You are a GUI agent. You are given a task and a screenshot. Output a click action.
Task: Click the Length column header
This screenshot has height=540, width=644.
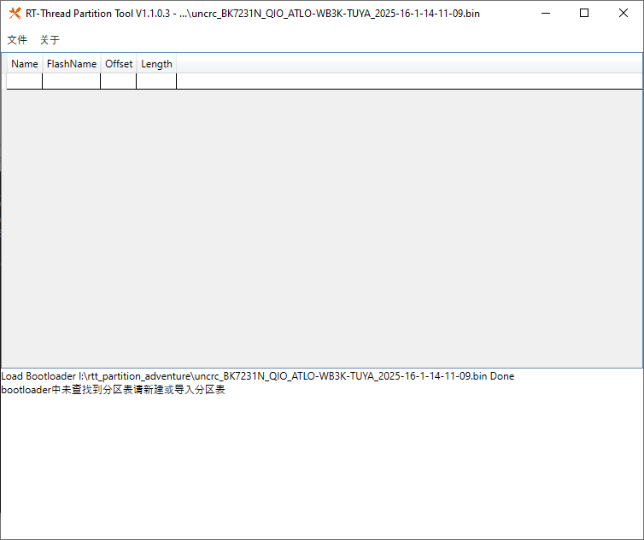pos(156,64)
